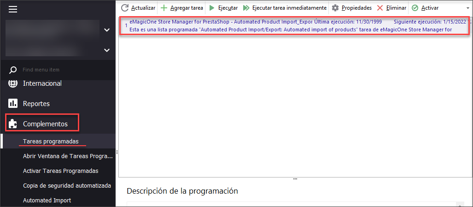Click Eliminar button label
The width and height of the screenshot is (473, 207).
pyautogui.click(x=397, y=8)
